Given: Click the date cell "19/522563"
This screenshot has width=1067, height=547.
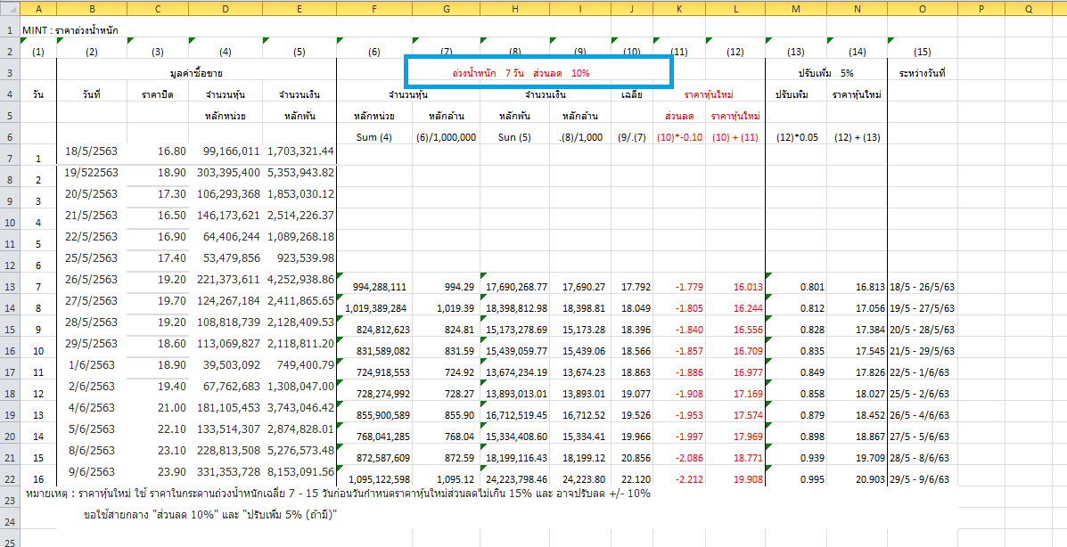Looking at the screenshot, I should 91,173.
